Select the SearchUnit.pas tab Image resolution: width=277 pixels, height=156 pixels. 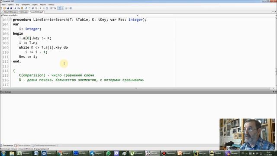[x=36, y=12]
